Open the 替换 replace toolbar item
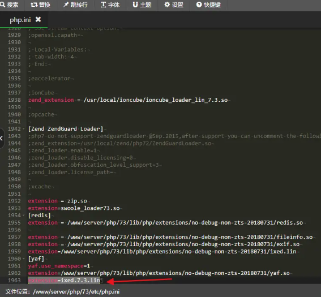This screenshot has height=297, width=321. pos(40,5)
